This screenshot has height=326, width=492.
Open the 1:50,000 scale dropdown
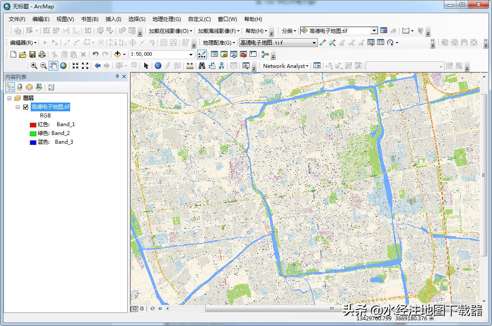[x=190, y=54]
